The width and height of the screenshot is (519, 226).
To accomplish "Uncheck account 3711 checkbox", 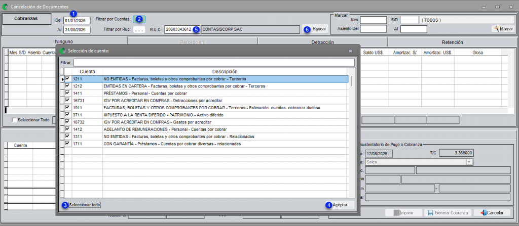I will click(68, 115).
